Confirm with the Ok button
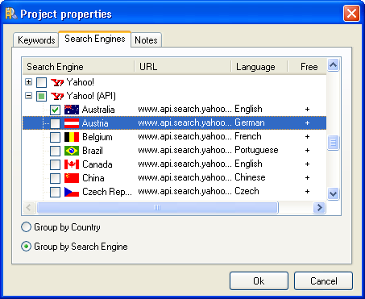Viewport: 365px width, 299px height. tap(259, 281)
